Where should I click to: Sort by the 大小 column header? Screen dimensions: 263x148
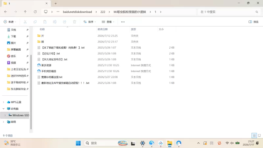pos(161,29)
